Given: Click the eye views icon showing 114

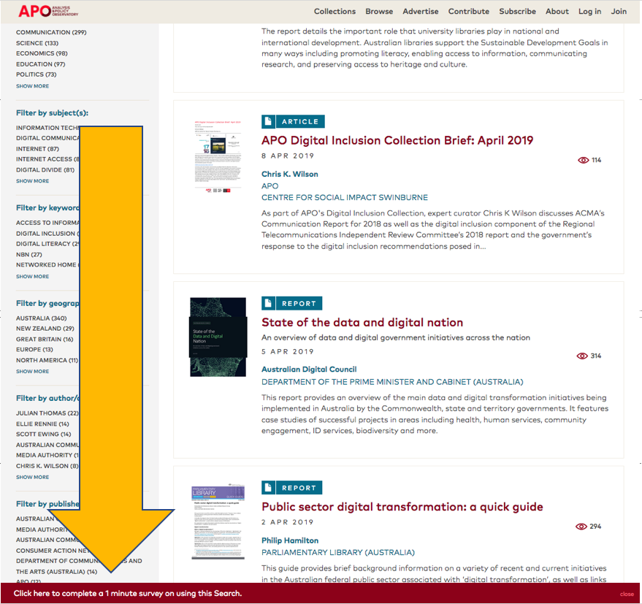Looking at the screenshot, I should coord(583,160).
